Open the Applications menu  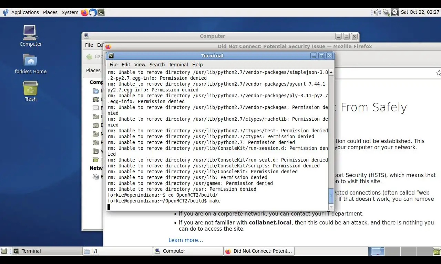[25, 12]
